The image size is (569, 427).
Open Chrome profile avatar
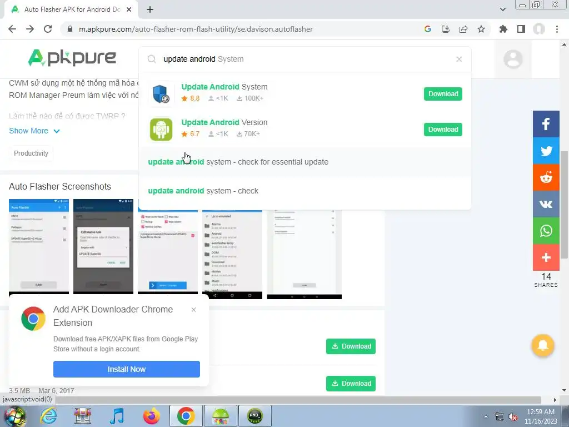(x=539, y=29)
